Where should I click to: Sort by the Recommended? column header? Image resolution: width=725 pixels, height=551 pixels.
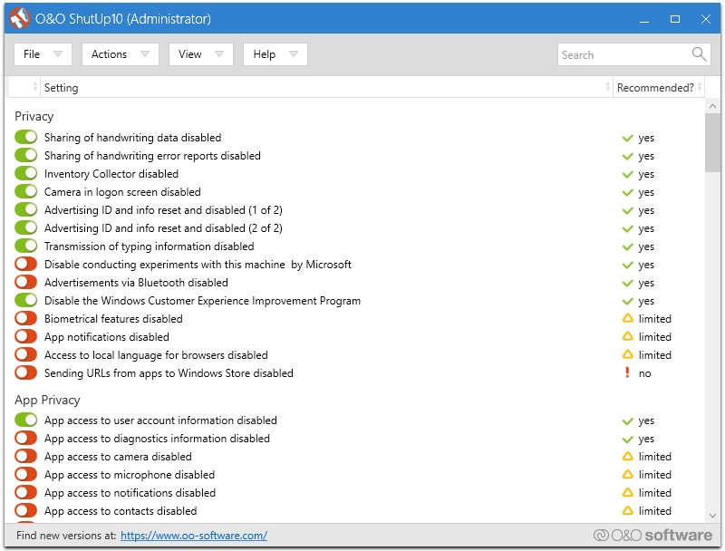pyautogui.click(x=654, y=88)
